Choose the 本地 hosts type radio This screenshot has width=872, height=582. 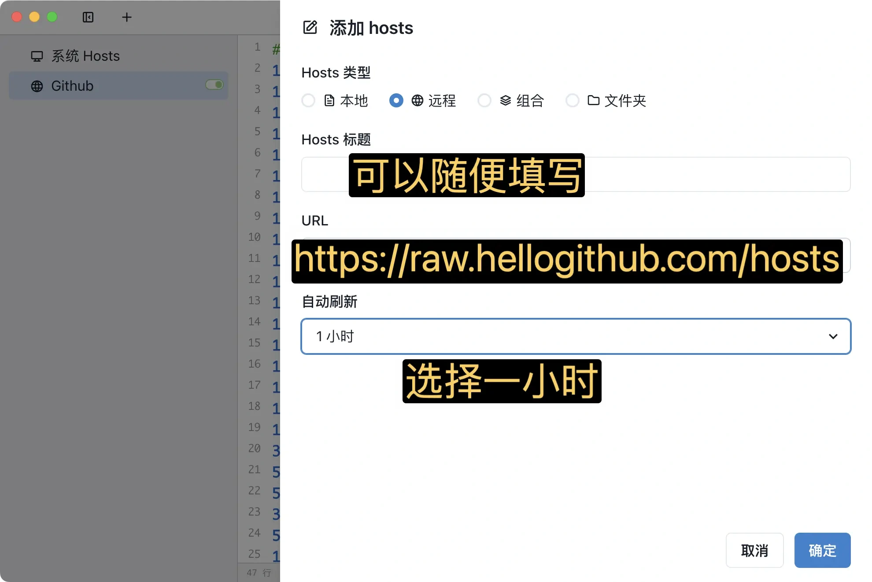(x=308, y=100)
